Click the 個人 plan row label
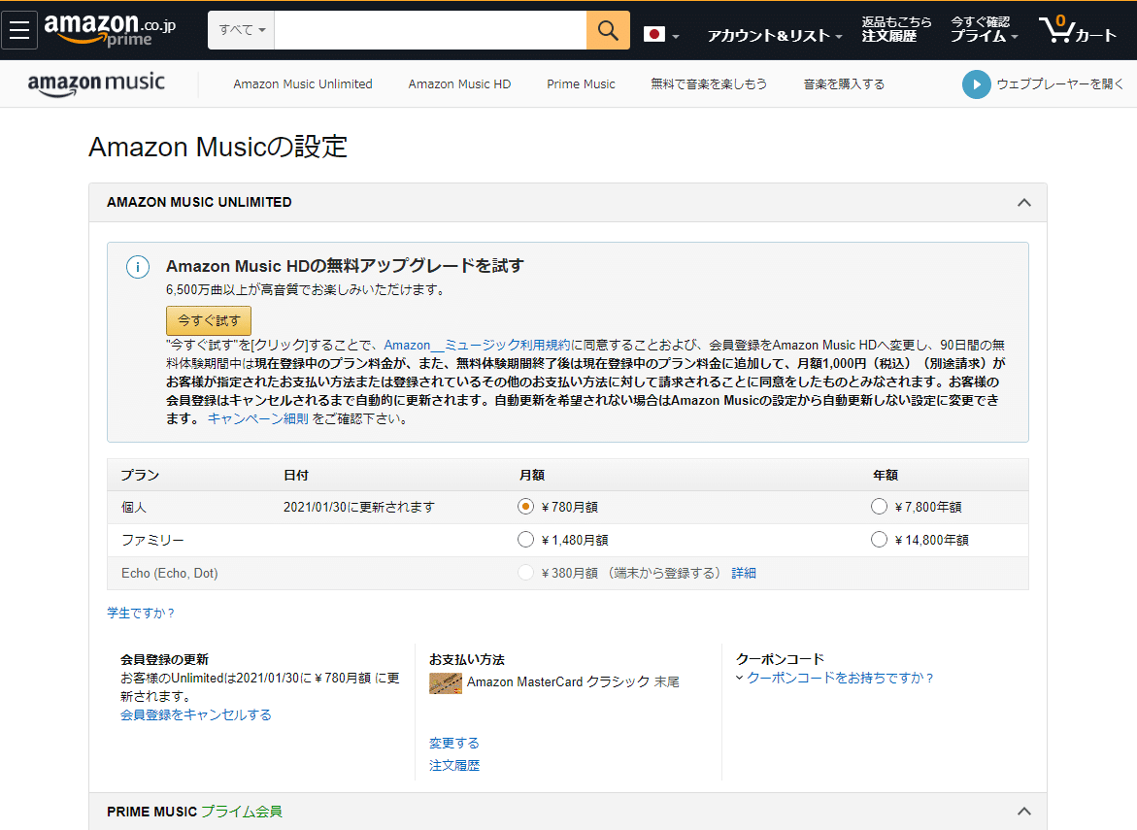1137x830 pixels. pos(133,508)
